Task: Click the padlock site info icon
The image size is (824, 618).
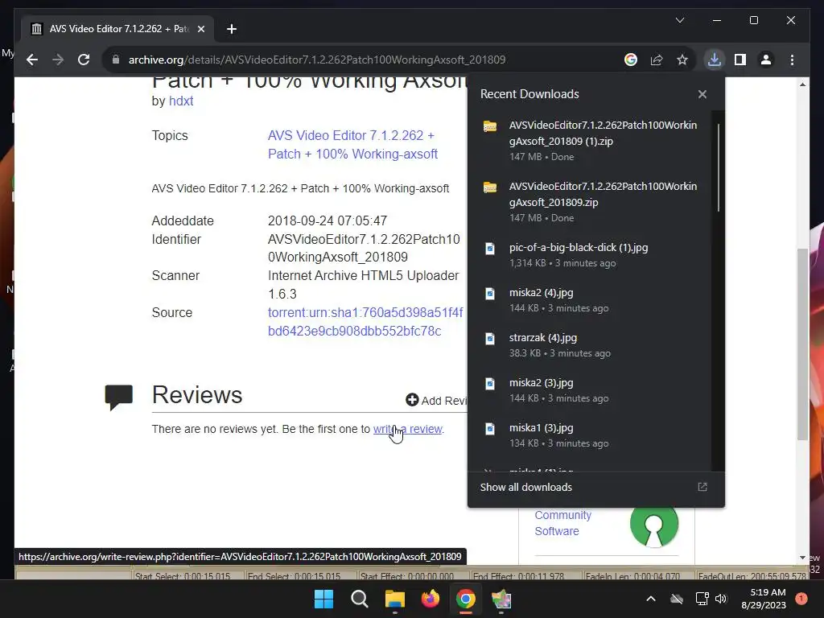Action: pos(116,60)
